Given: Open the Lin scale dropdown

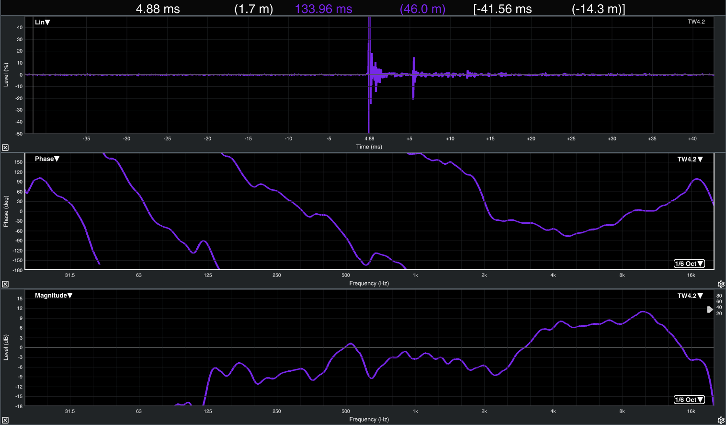Looking at the screenshot, I should tap(43, 22).
